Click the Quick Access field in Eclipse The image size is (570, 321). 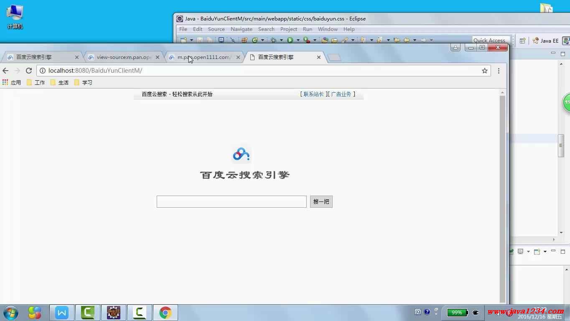(x=491, y=40)
